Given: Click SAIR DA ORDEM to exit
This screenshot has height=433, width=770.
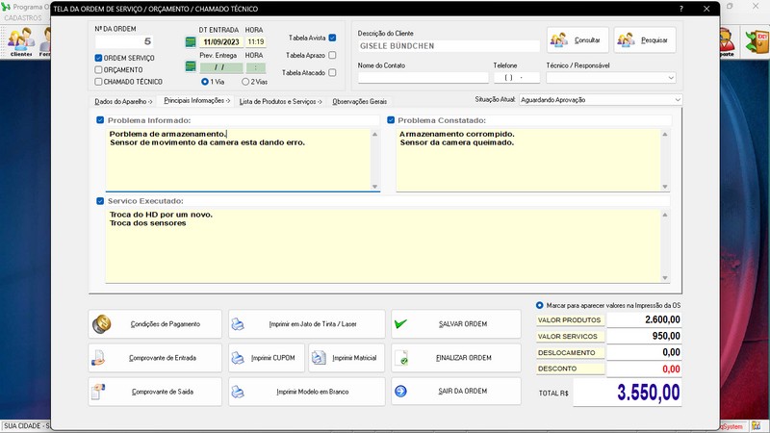Looking at the screenshot, I should [x=455, y=392].
